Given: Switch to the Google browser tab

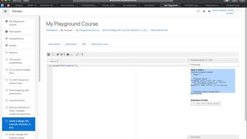Looking at the screenshot, I should click(x=19, y=5).
